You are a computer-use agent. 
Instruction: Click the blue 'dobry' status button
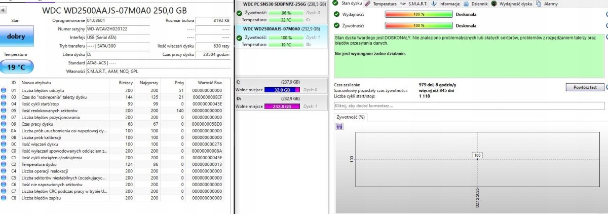[x=16, y=37]
